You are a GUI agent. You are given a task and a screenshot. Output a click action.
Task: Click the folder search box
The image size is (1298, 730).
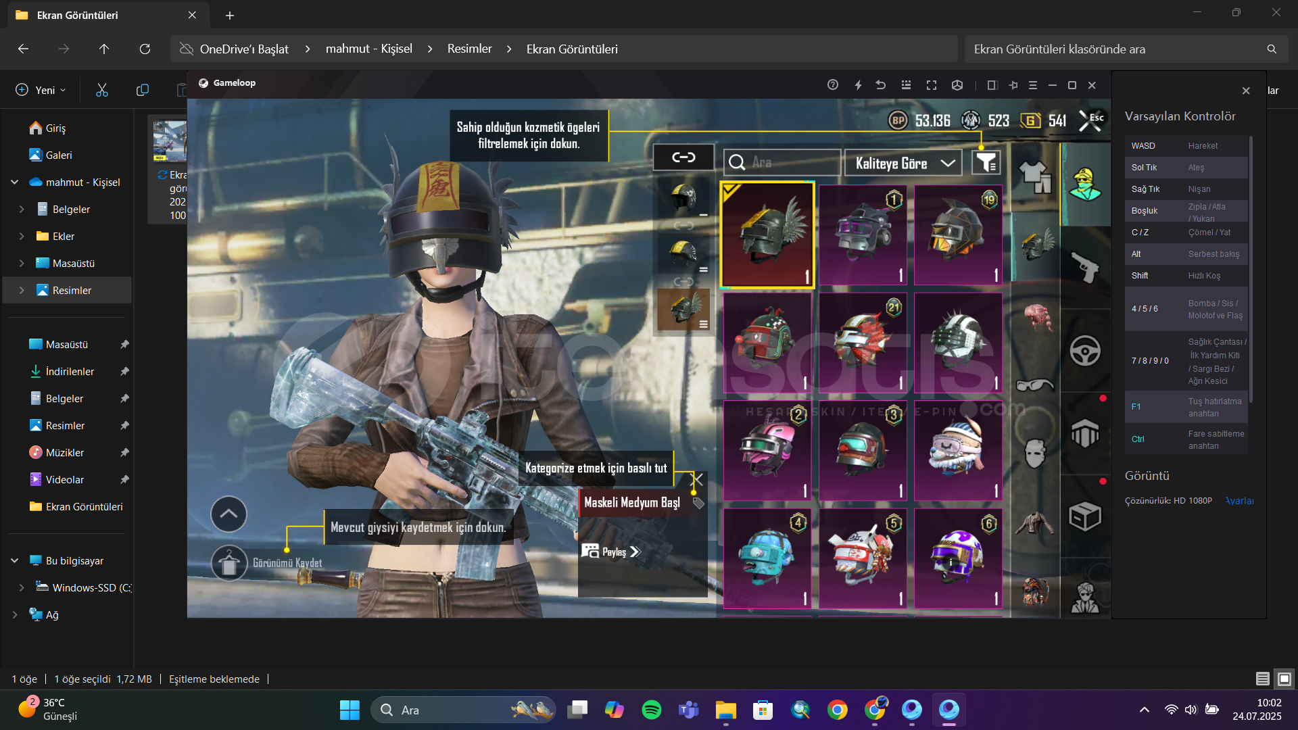[1126, 49]
